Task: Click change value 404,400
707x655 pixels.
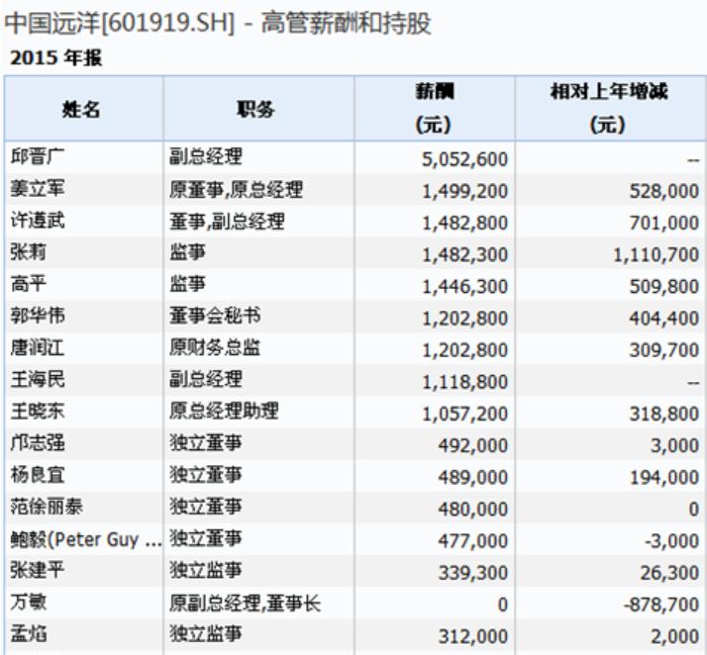Action: (664, 319)
